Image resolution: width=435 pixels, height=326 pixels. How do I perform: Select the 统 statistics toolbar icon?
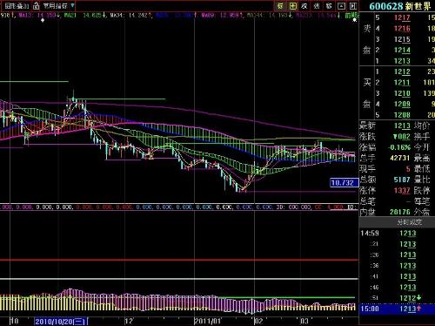(x=317, y=6)
